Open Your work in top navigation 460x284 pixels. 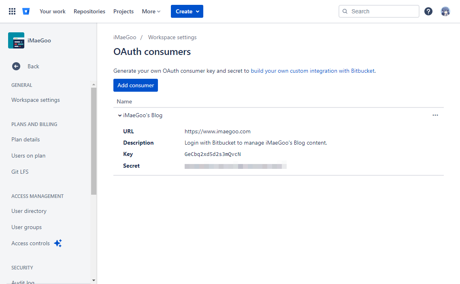coord(53,11)
